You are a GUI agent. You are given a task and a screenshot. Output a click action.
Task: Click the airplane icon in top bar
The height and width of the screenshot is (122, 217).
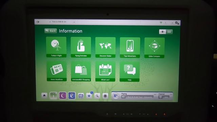point(38,22)
